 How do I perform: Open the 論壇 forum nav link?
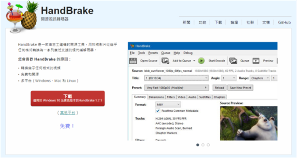point(234,22)
